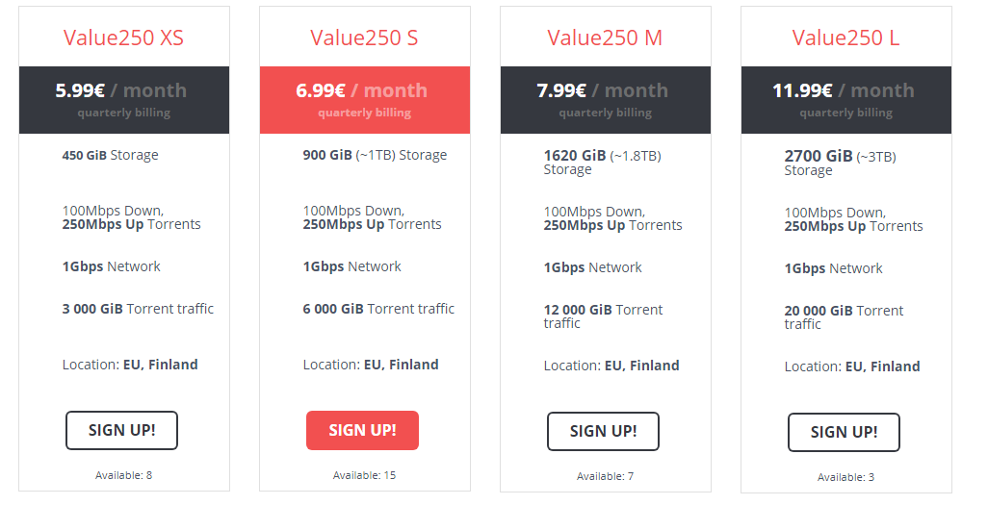This screenshot has width=988, height=505.
Task: Select the 1620 GiB Storage line
Action: [602, 162]
